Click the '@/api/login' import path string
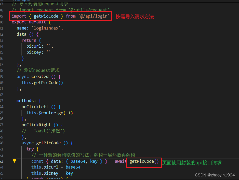This screenshot has height=180, width=239. click(94, 16)
